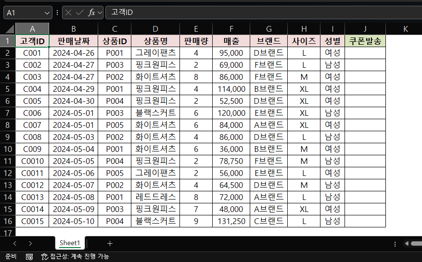Viewport: 422px width, 262px height.
Task: Select cell containing C001
Action: point(32,53)
